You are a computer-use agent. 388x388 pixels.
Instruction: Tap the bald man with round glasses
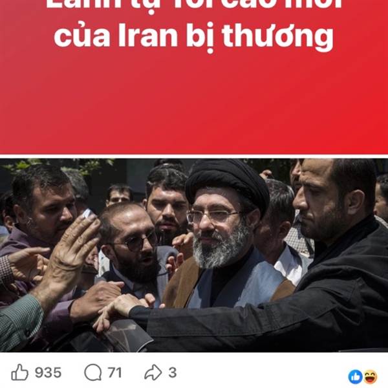[x=130, y=245]
